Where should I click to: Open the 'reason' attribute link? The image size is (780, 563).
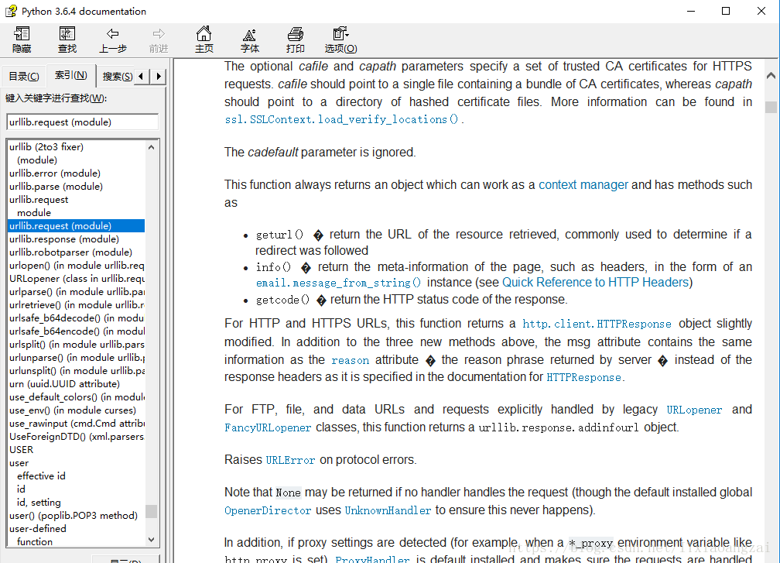point(351,360)
